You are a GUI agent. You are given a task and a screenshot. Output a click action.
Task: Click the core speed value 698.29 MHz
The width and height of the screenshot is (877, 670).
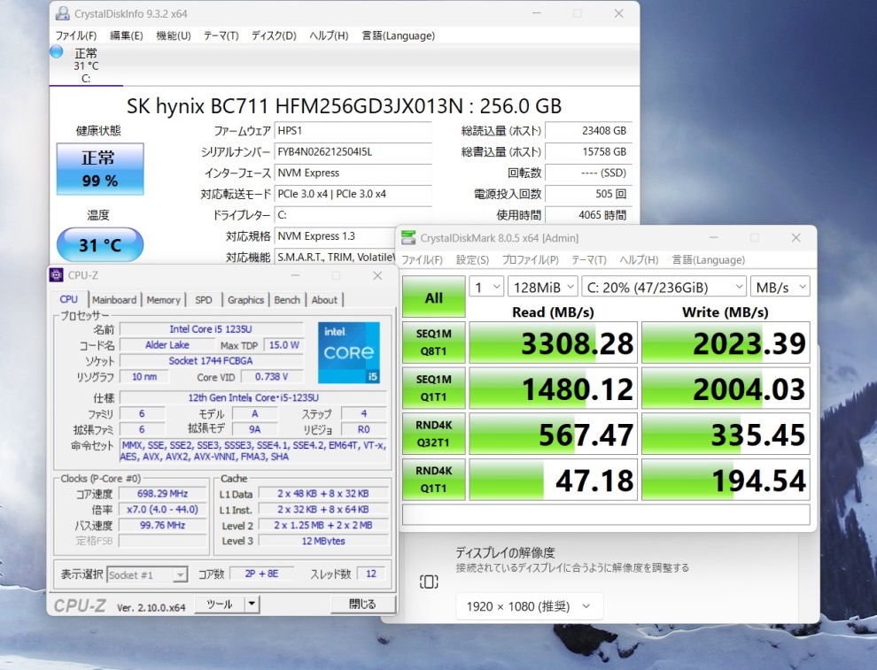[x=162, y=493]
